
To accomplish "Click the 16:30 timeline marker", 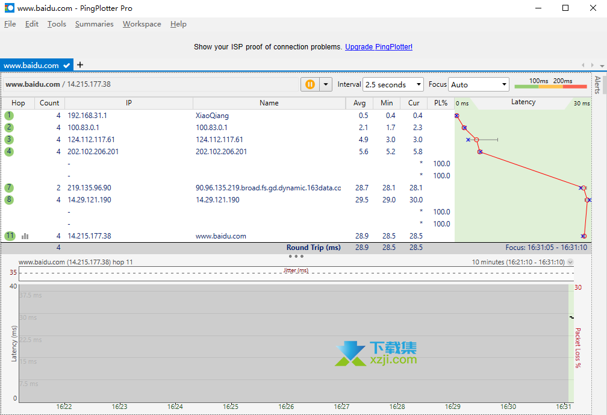I will (x=508, y=407).
